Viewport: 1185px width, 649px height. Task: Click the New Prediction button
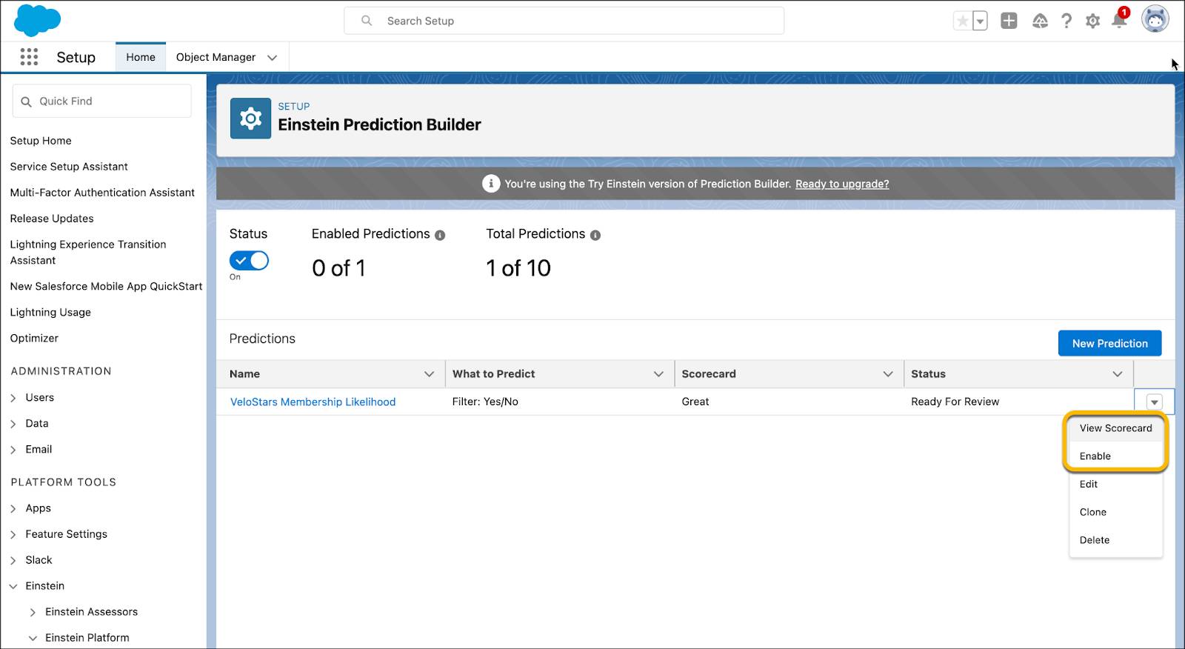click(x=1109, y=343)
